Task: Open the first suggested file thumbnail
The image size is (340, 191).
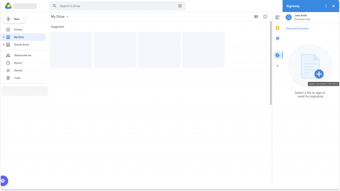Action: (71, 50)
